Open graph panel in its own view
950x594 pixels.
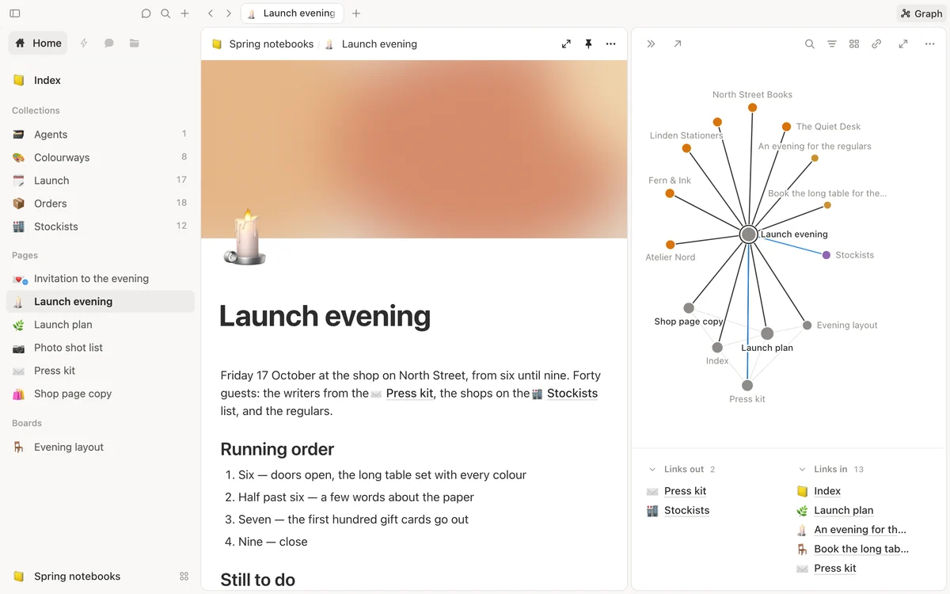click(678, 44)
